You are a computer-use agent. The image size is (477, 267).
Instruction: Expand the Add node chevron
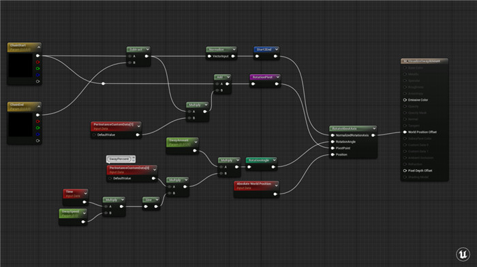coord(228,77)
